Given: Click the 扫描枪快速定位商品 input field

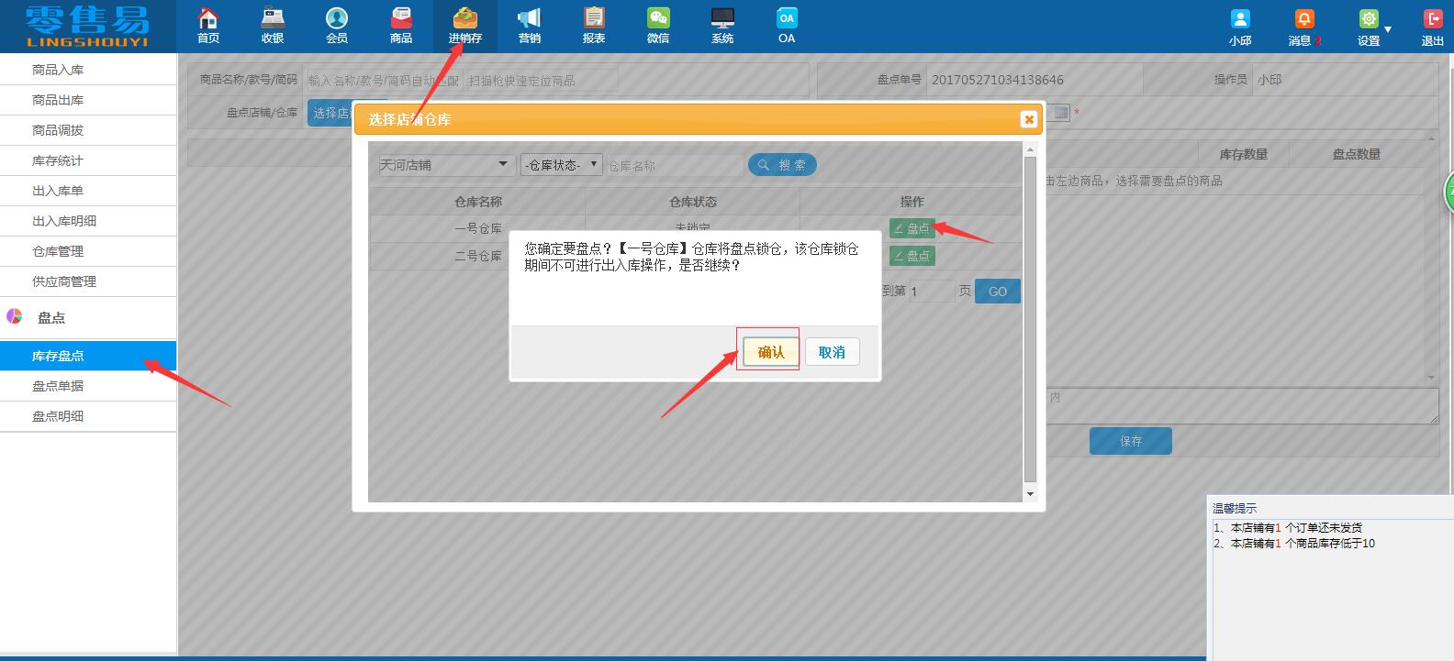Looking at the screenshot, I should pos(542,81).
